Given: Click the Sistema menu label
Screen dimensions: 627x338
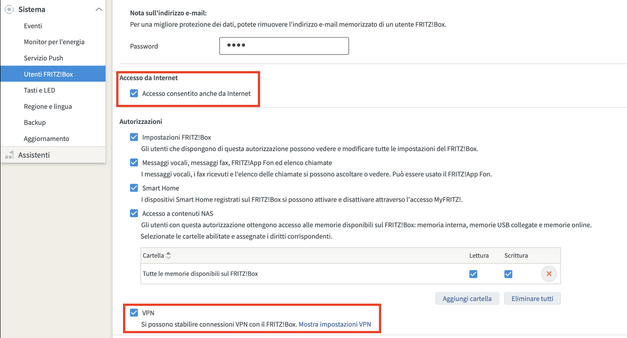Looking at the screenshot, I should tap(32, 9).
